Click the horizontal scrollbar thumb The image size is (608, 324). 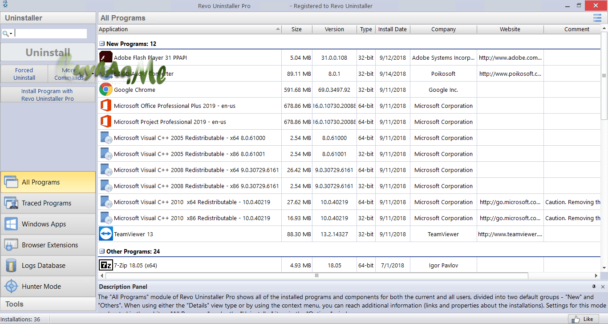click(317, 276)
